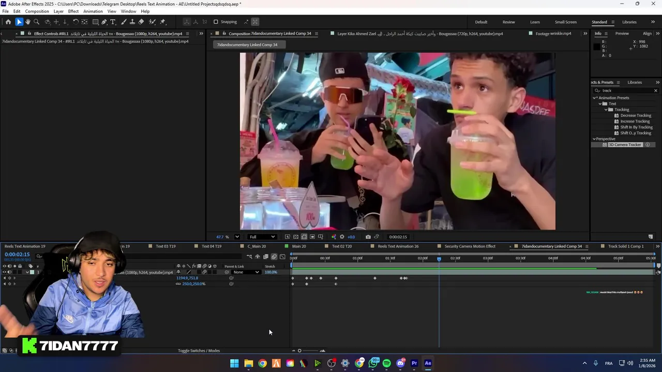Switch to Security Camera Motion Effect tab

pyautogui.click(x=470, y=246)
